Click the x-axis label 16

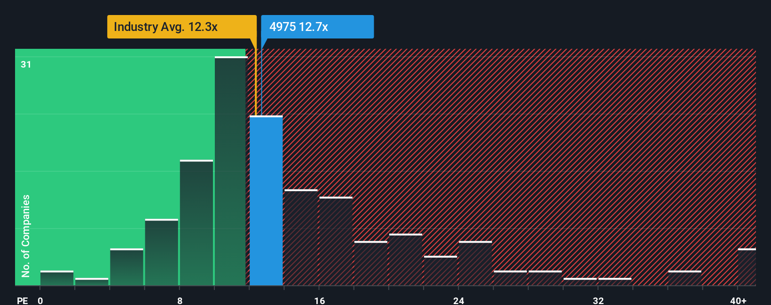click(319, 300)
